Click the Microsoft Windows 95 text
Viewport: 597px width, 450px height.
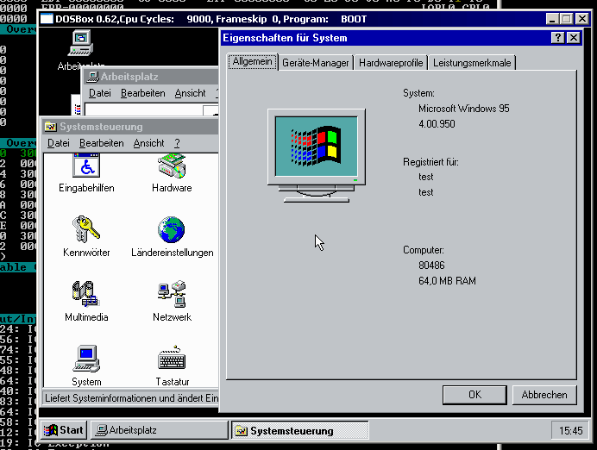pyautogui.click(x=464, y=109)
